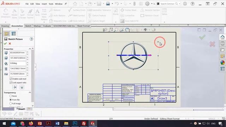Collapse the Transparency section
The width and height of the screenshot is (226, 127).
tap(30, 92)
